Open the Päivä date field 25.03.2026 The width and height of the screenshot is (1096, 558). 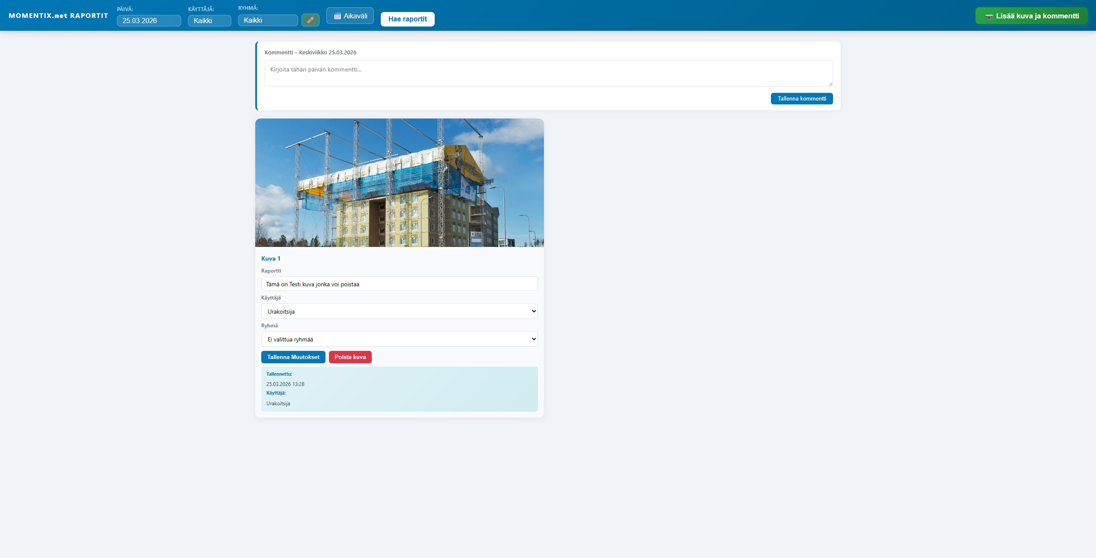click(149, 21)
